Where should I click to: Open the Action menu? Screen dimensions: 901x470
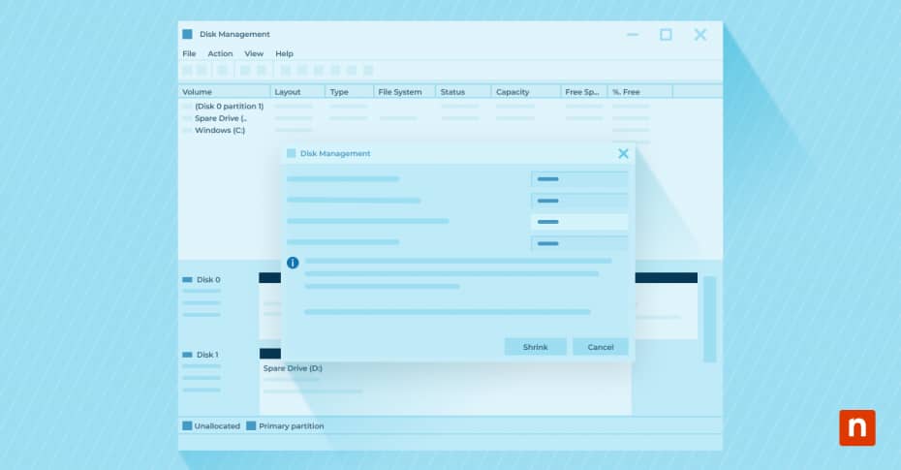(220, 53)
